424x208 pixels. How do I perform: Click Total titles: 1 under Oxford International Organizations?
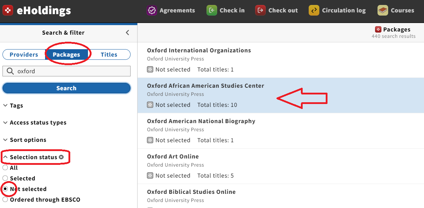click(215, 70)
